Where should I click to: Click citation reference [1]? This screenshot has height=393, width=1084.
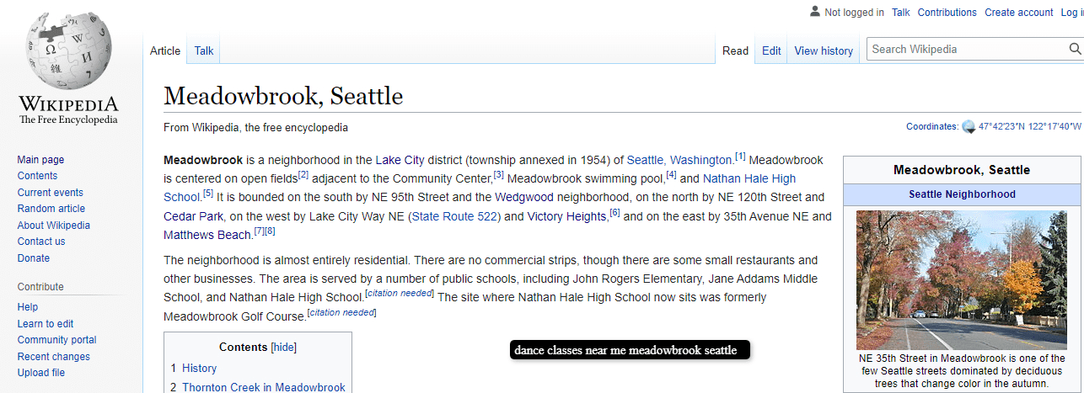[740, 157]
